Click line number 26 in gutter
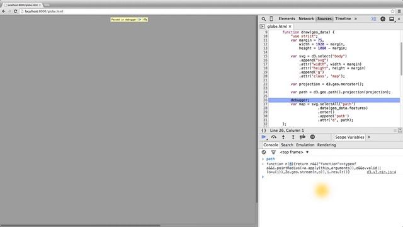 (x=265, y=100)
